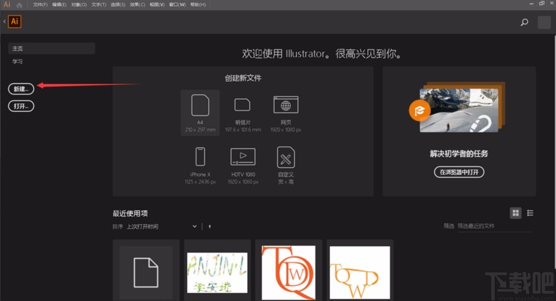Switch recent files to grid view
The height and width of the screenshot is (301, 556).
point(516,213)
